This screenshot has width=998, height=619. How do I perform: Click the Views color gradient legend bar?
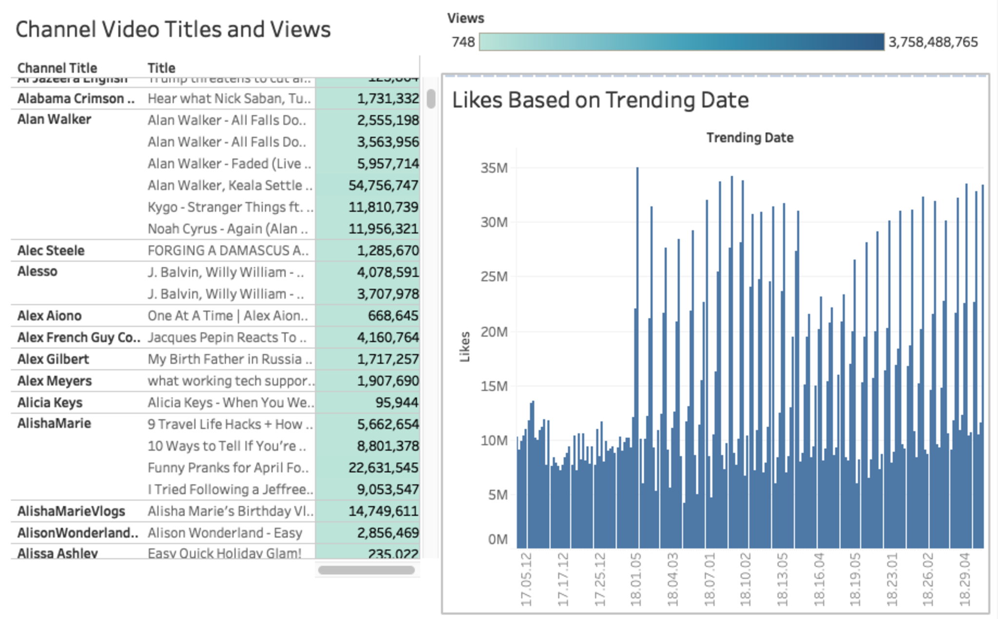pos(681,42)
